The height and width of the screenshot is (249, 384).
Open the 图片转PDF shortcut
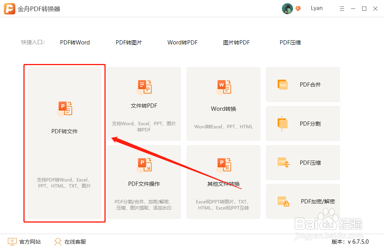236,43
